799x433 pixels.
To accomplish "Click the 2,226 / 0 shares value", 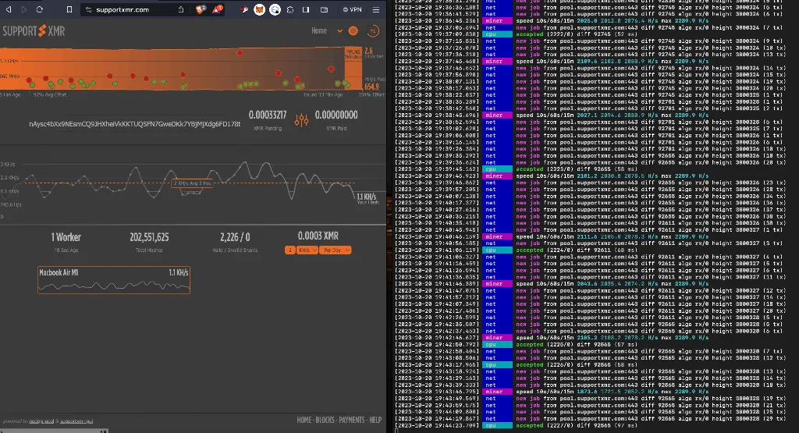I will (x=235, y=237).
